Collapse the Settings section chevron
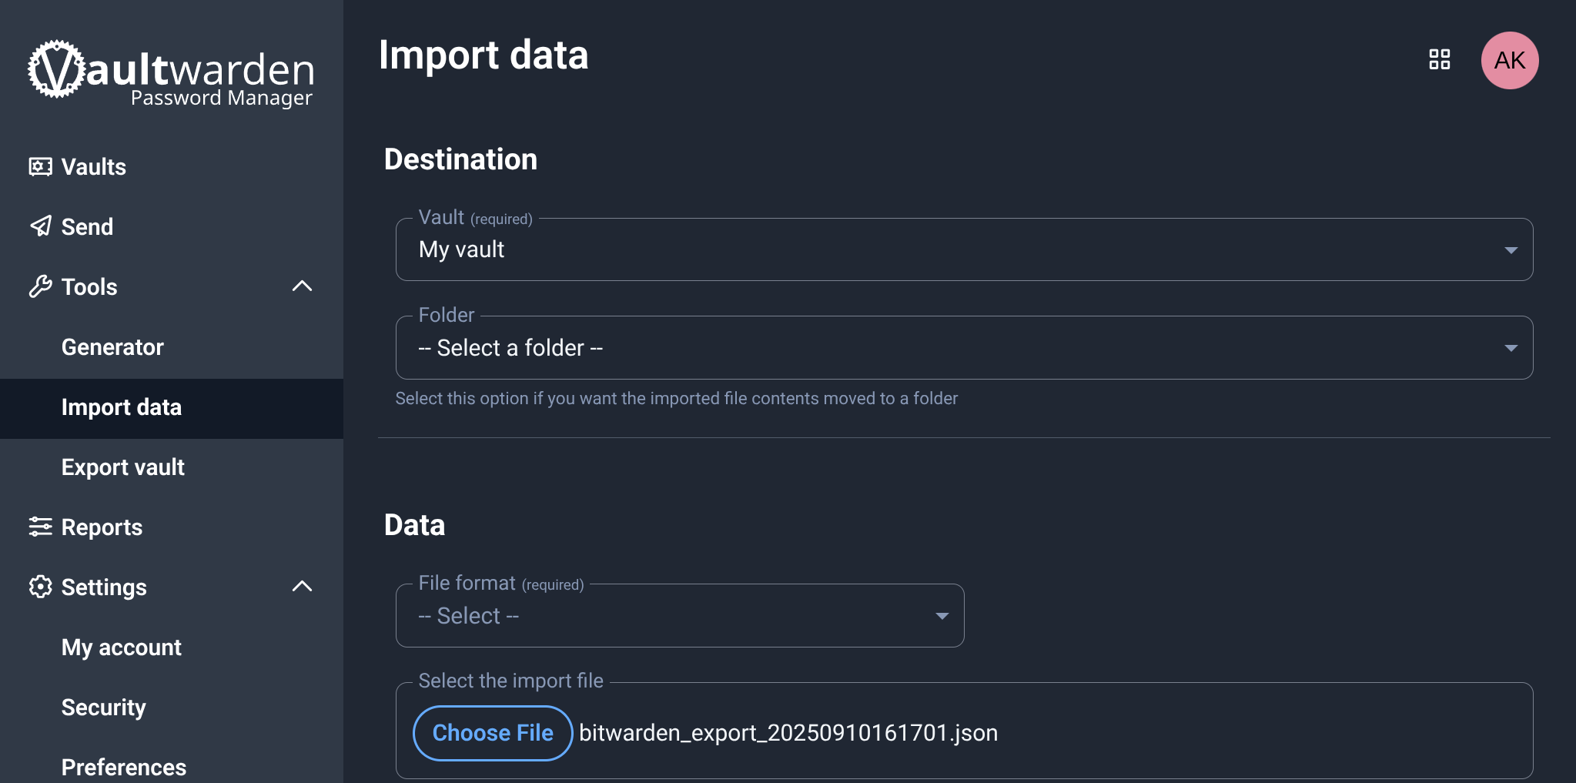 (303, 587)
